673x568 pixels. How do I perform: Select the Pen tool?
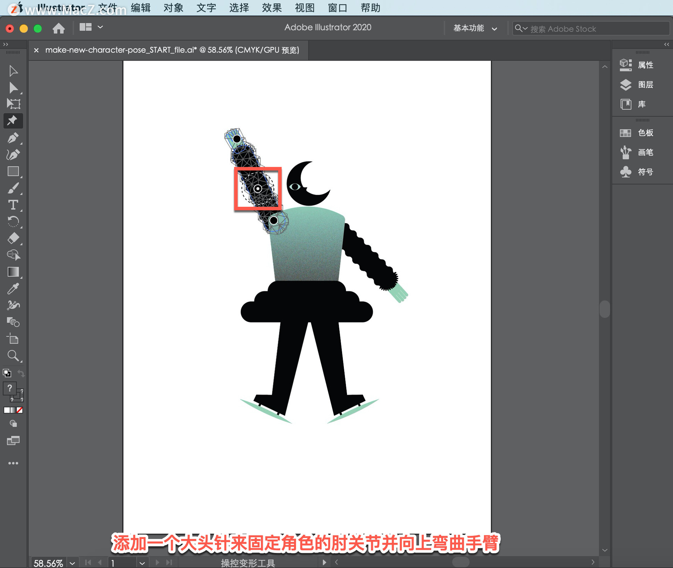point(13,138)
